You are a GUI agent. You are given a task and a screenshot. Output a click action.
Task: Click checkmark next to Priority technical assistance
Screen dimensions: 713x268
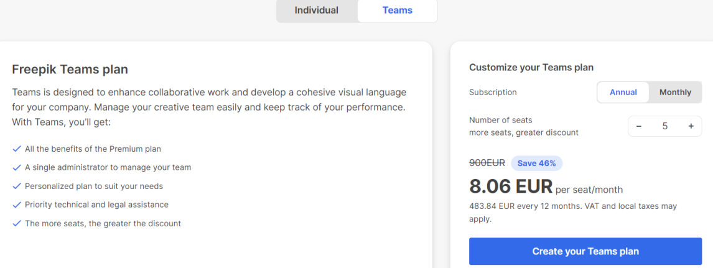click(x=17, y=205)
